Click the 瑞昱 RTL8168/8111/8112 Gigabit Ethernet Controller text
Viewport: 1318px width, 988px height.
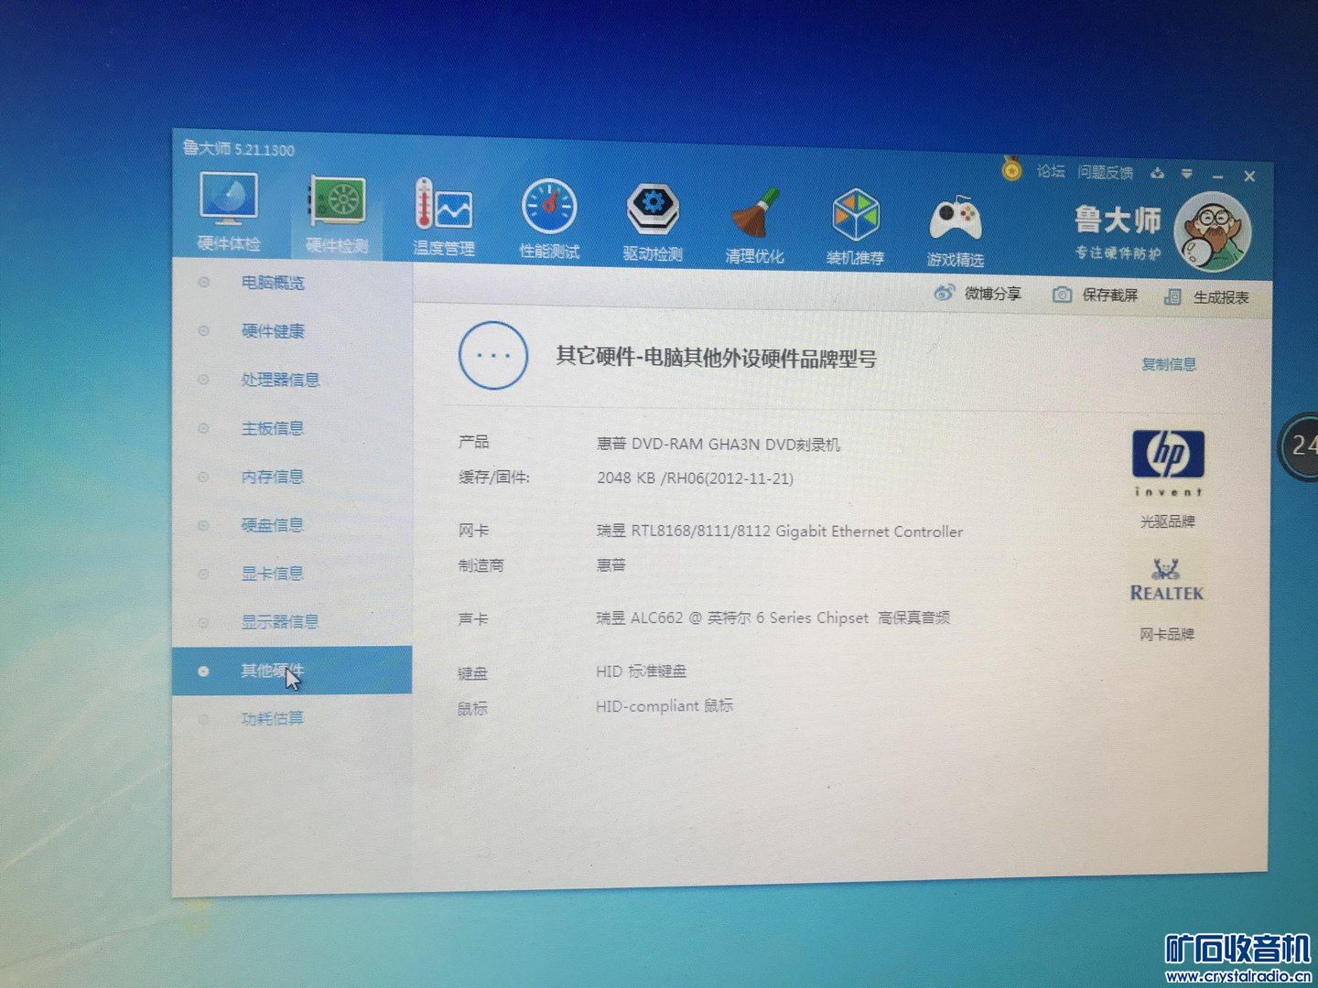click(x=780, y=532)
